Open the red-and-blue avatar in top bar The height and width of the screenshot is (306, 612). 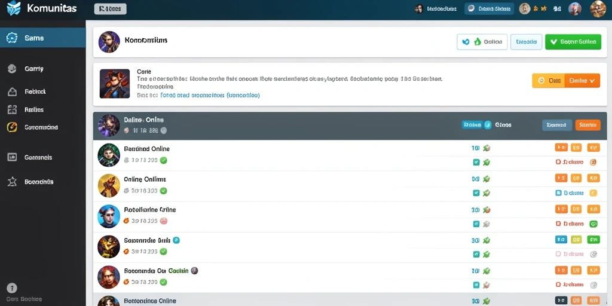pos(574,8)
